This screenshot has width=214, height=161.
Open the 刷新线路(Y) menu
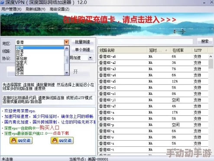36,9
